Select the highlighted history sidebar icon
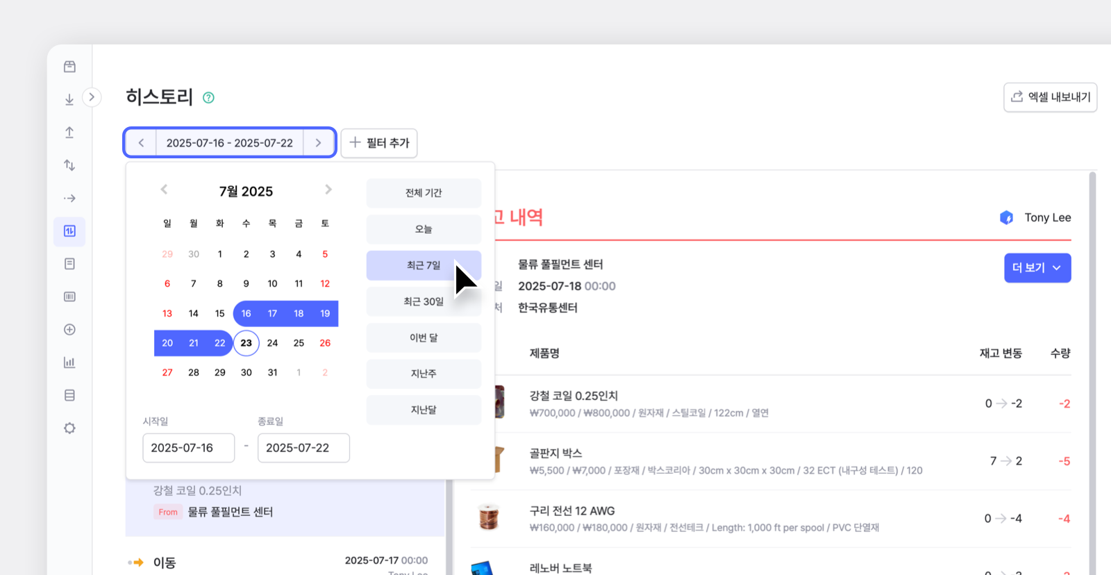The height and width of the screenshot is (575, 1111). coord(69,231)
